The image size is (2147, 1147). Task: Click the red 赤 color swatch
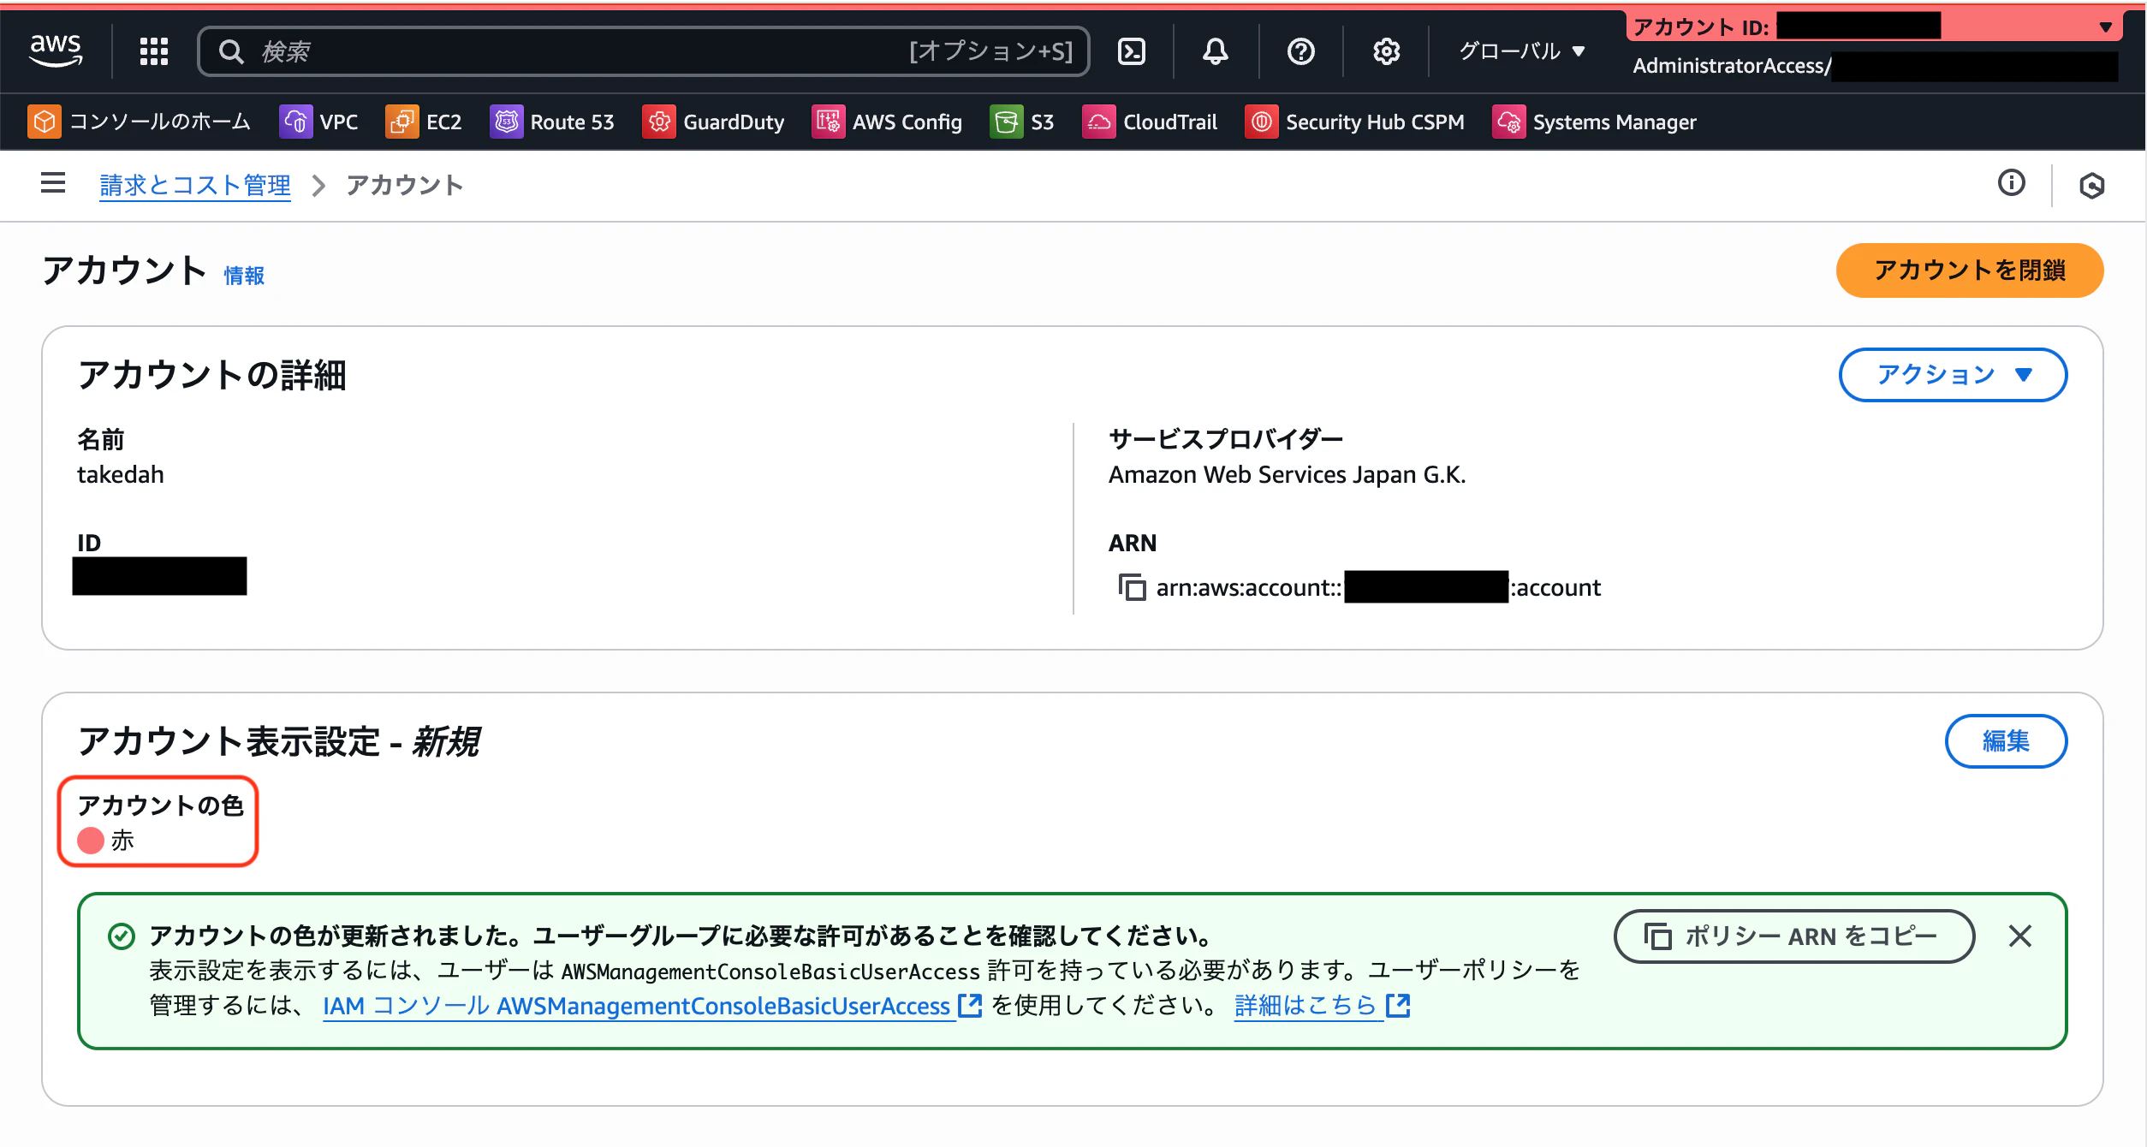(x=91, y=841)
